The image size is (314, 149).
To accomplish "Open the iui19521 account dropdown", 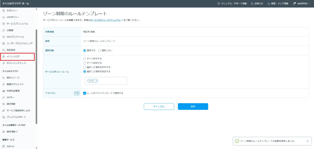I will click(302, 4).
